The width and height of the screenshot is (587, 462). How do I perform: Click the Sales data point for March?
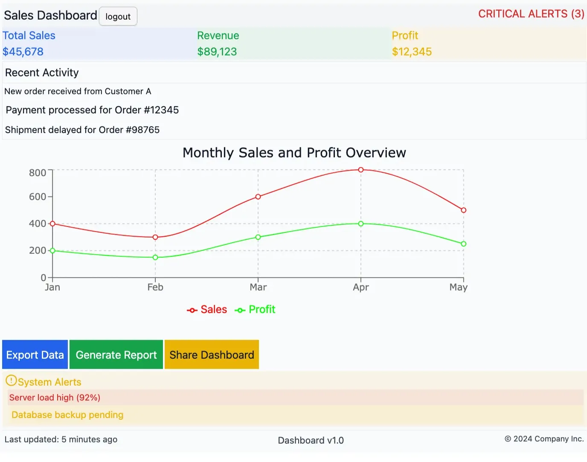point(258,197)
